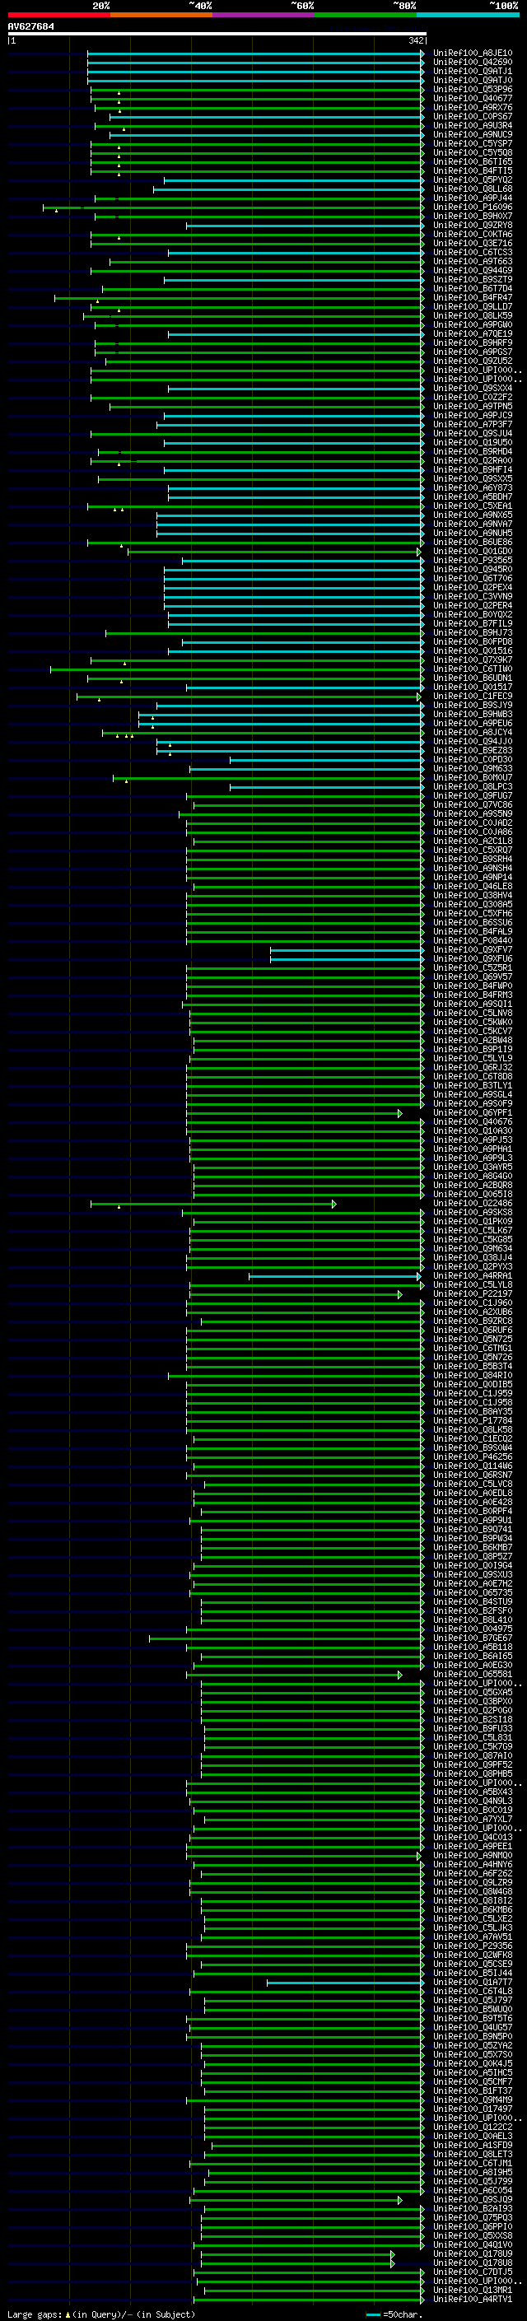Click the UniRef100_A9NUC9 label
The height and width of the screenshot is (2321, 527).
[x=473, y=135]
